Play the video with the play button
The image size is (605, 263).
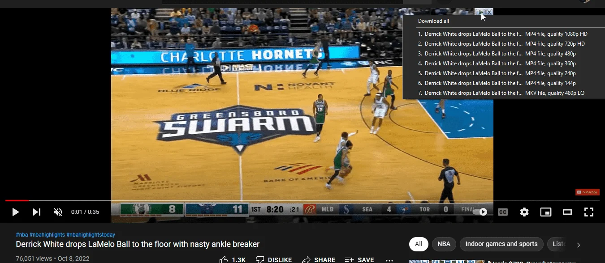[15, 212]
